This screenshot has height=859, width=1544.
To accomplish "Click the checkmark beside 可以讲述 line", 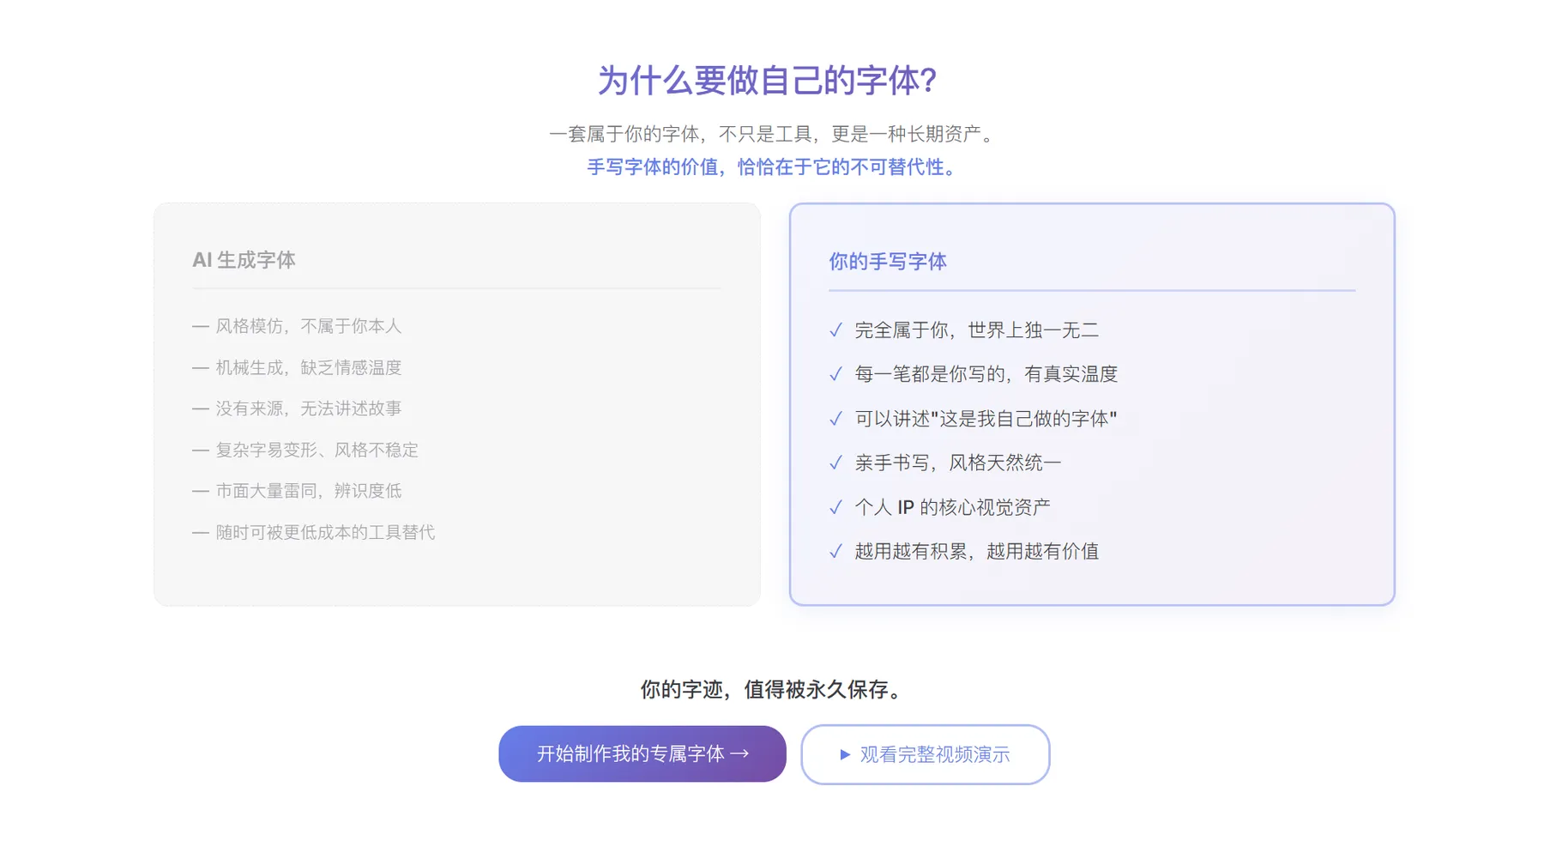I will pyautogui.click(x=835, y=419).
